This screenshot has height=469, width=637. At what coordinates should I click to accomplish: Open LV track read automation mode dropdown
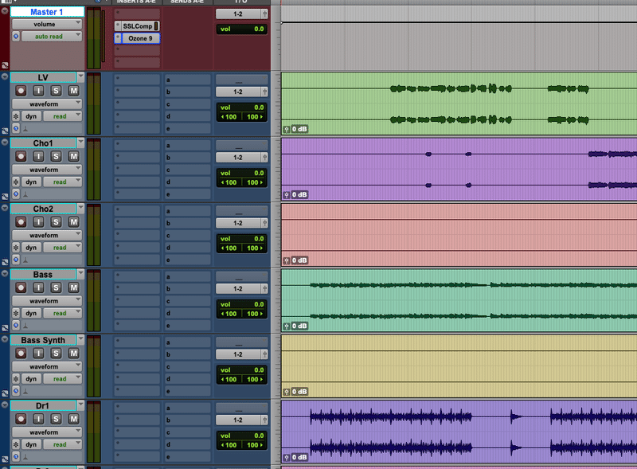tap(63, 116)
